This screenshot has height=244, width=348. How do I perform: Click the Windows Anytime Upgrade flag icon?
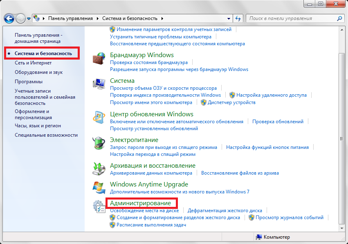(x=99, y=188)
